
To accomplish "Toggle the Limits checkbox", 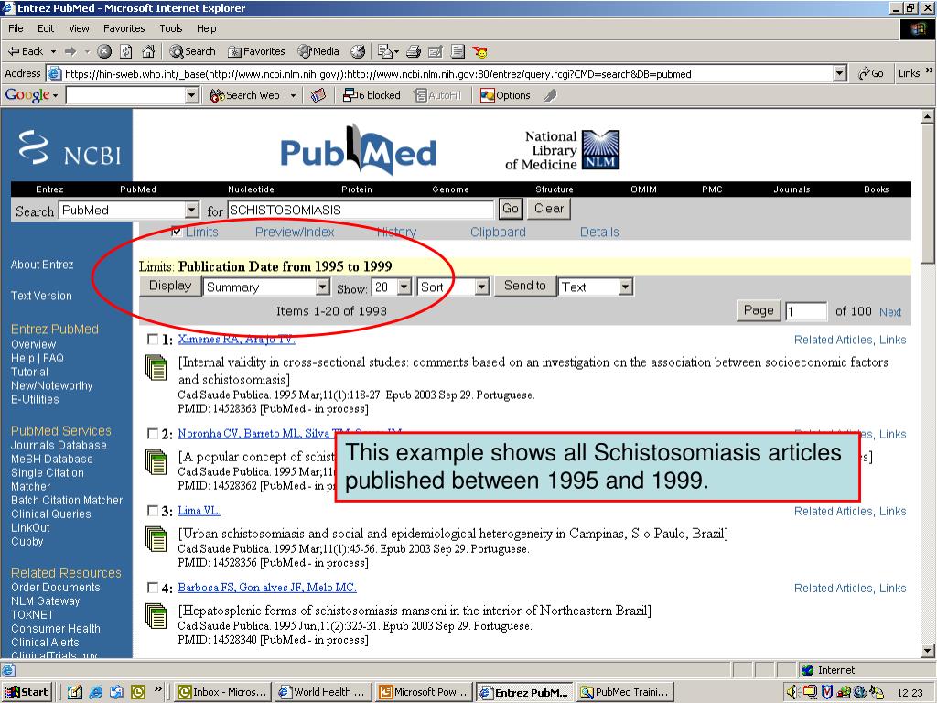I will click(177, 232).
